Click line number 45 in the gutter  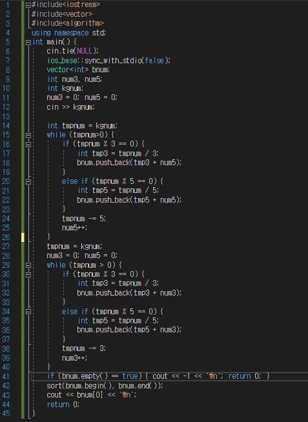pos(6,414)
